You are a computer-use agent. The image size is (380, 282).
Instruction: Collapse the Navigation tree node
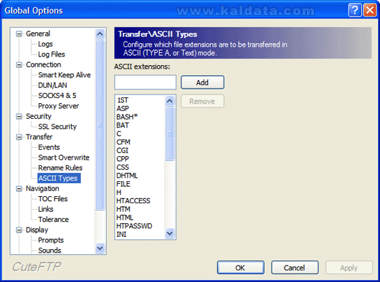pos(19,189)
